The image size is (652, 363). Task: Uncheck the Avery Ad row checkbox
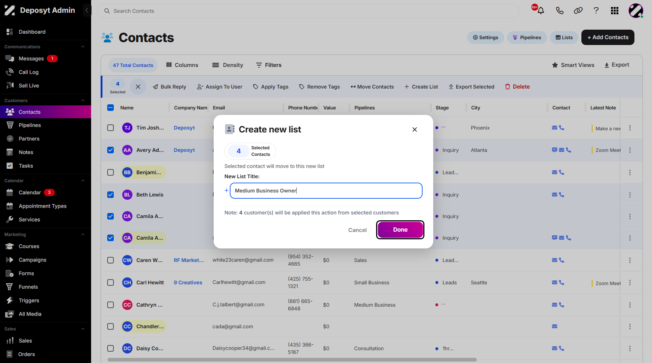tap(110, 150)
